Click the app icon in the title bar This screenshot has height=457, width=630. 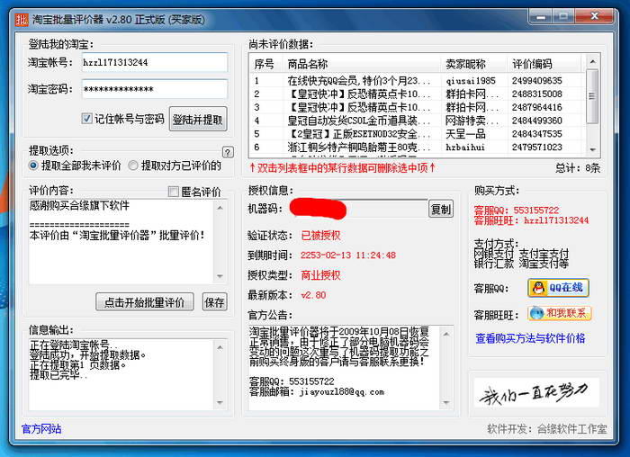click(22, 19)
